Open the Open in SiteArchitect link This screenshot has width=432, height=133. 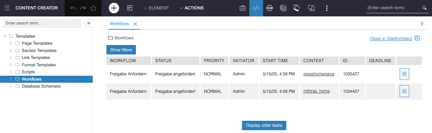[391, 39]
